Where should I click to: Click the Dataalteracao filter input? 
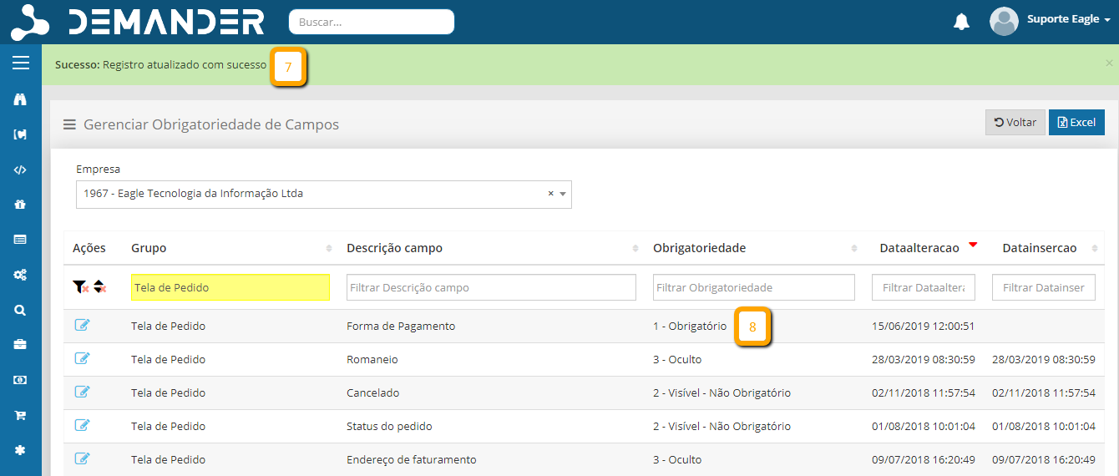point(924,287)
